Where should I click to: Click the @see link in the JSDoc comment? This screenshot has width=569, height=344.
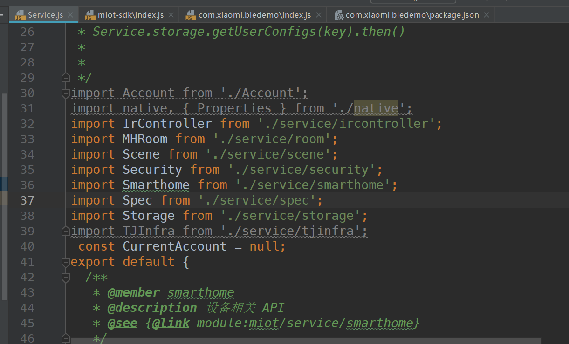(x=122, y=323)
